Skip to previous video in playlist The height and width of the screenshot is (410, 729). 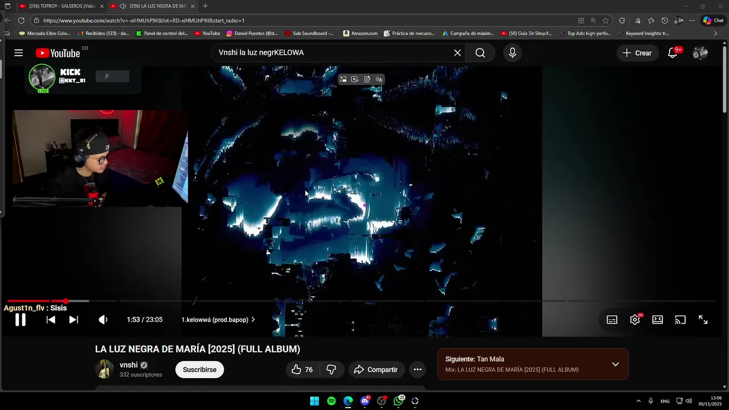[51, 319]
